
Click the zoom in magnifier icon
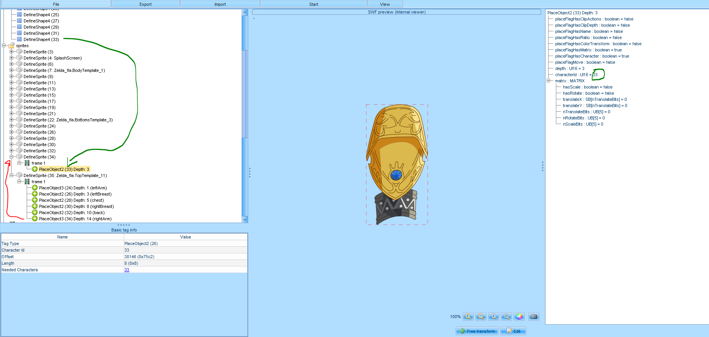468,317
